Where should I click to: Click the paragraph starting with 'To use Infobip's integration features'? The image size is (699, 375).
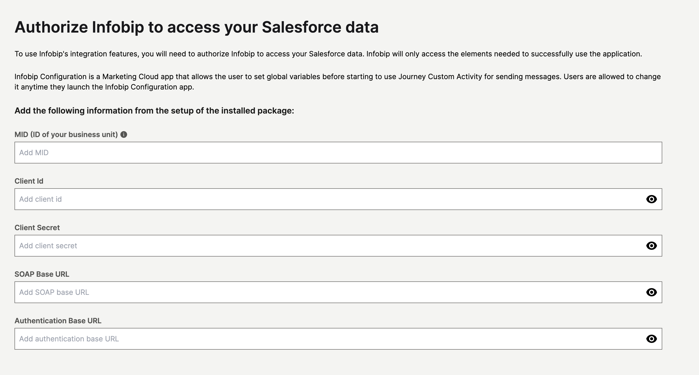328,54
